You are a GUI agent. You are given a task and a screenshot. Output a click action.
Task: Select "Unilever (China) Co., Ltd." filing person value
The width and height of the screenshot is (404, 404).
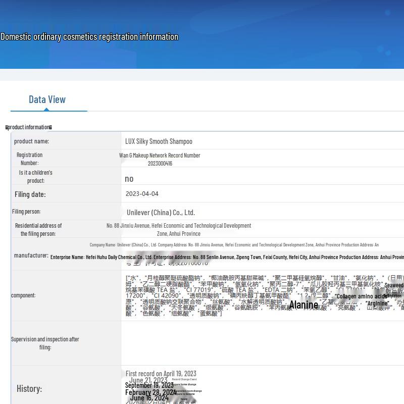161,213
